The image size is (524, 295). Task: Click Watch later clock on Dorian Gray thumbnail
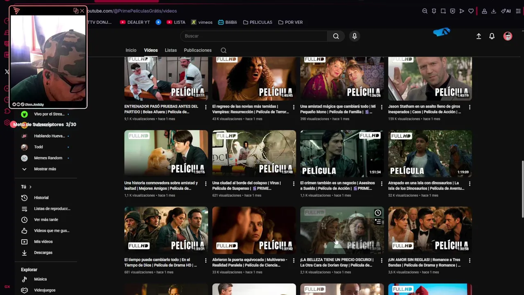coord(377,213)
